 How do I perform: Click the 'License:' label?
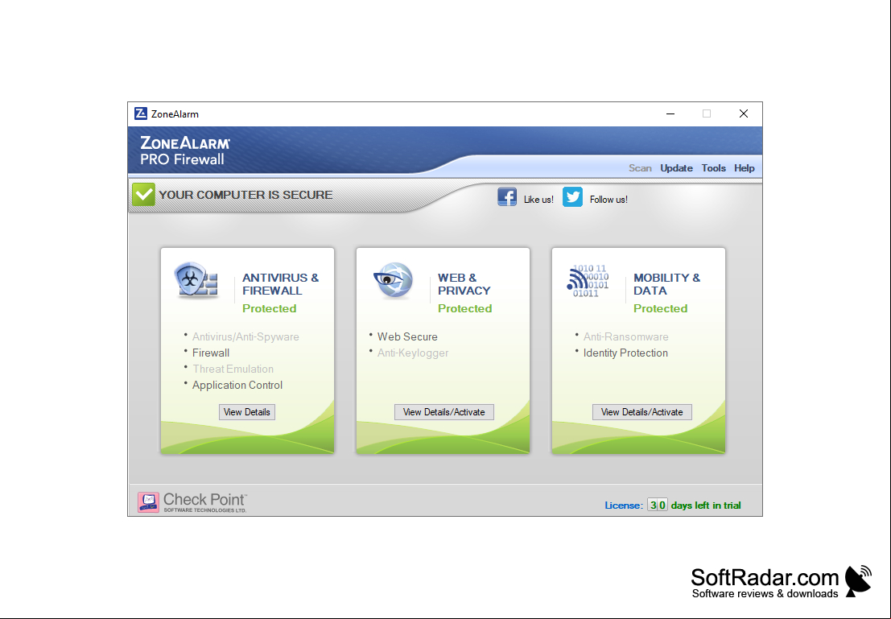[x=624, y=506]
